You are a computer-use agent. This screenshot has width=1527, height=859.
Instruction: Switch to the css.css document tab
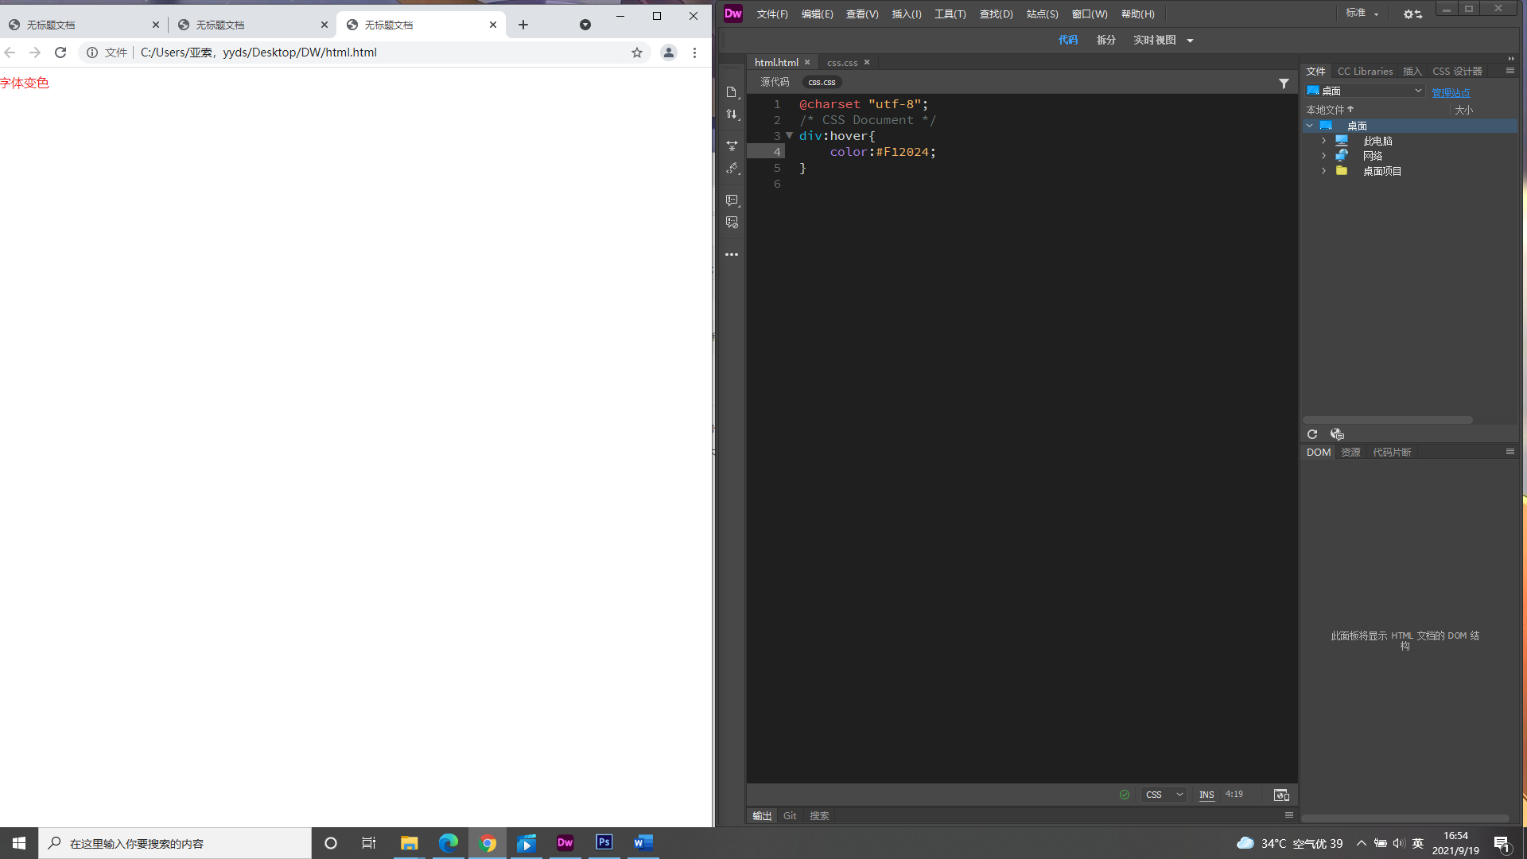[841, 62]
